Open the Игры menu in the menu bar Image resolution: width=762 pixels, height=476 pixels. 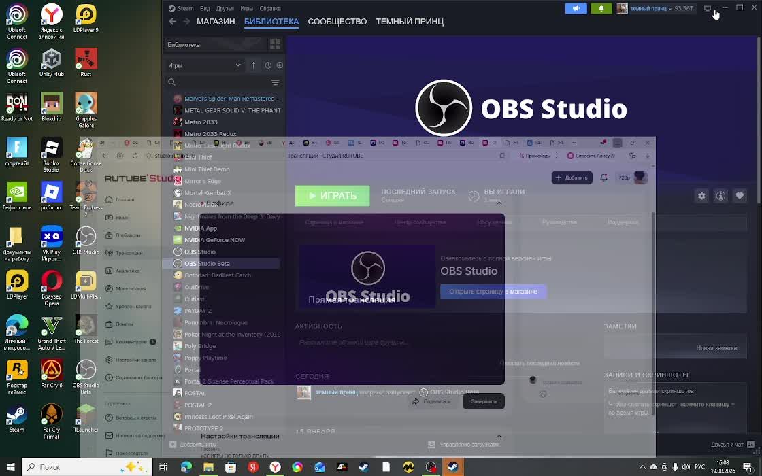click(246, 8)
